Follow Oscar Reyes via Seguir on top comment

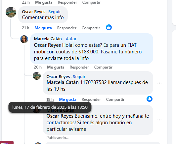(x=55, y=12)
